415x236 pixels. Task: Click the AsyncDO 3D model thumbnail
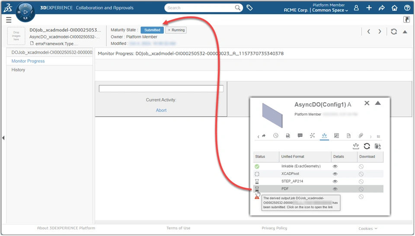[272, 115]
